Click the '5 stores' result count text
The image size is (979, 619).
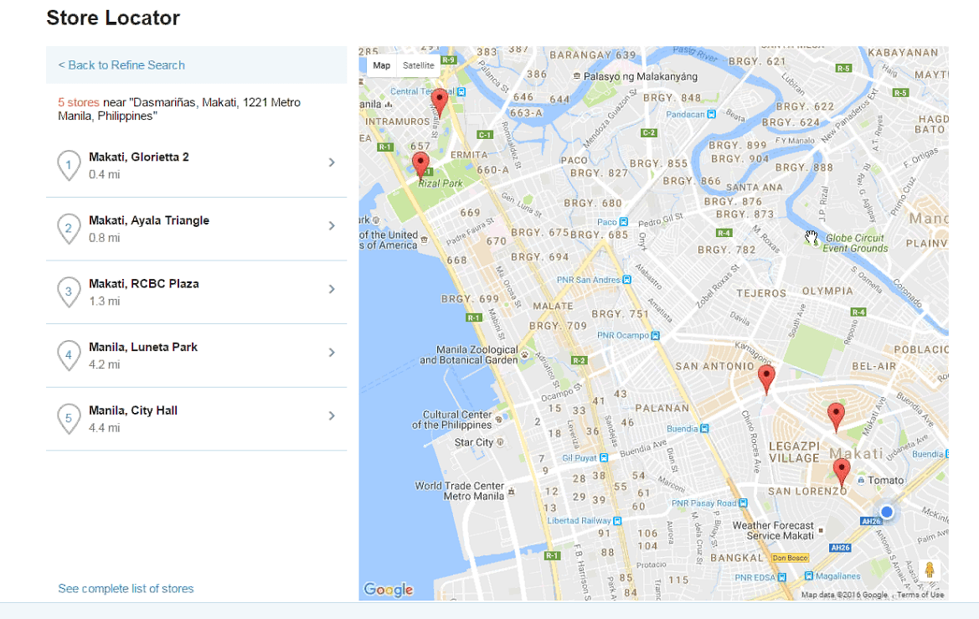click(79, 102)
